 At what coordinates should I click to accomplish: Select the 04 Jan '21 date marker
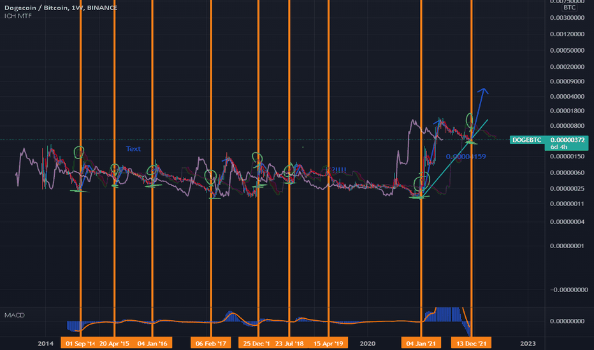(421, 344)
